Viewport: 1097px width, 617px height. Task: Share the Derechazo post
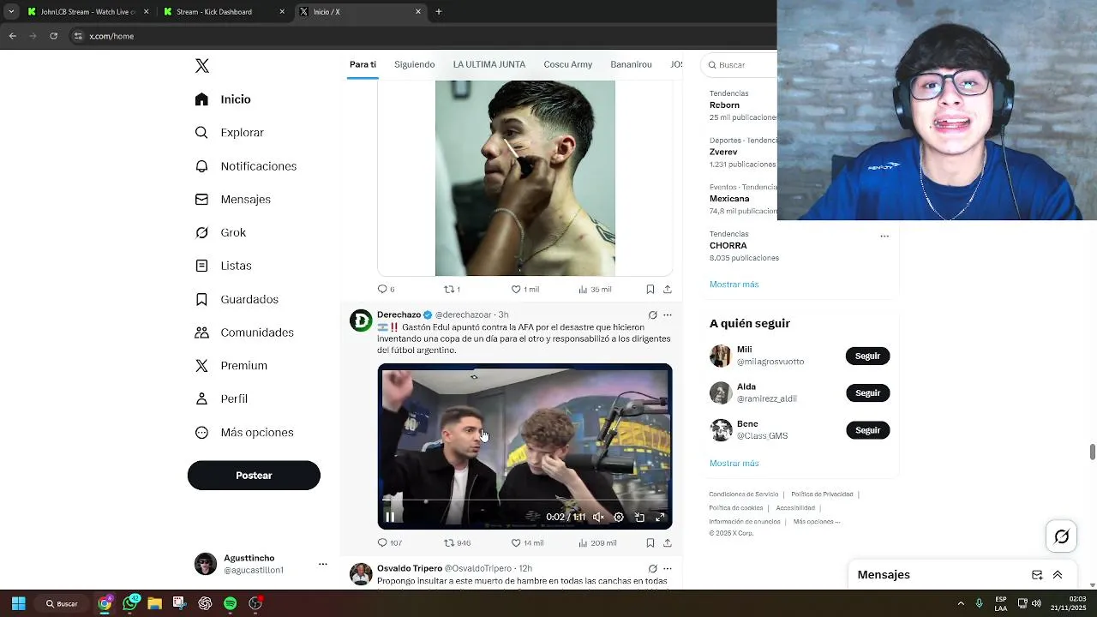668,543
